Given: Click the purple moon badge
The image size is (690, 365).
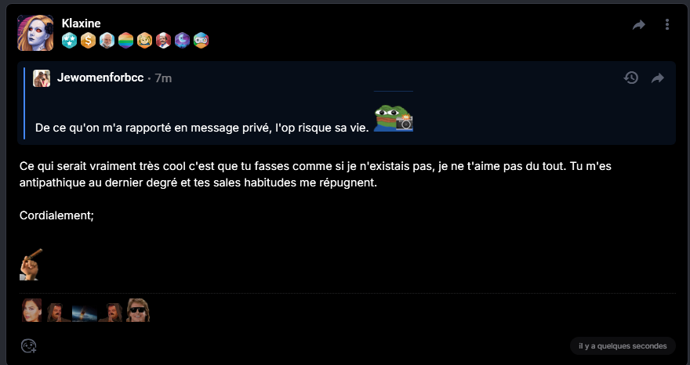Looking at the screenshot, I should click(182, 41).
